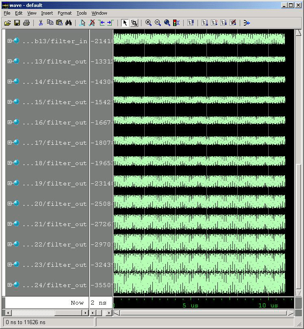
Task: Open the Window menu
Action: tap(99, 13)
